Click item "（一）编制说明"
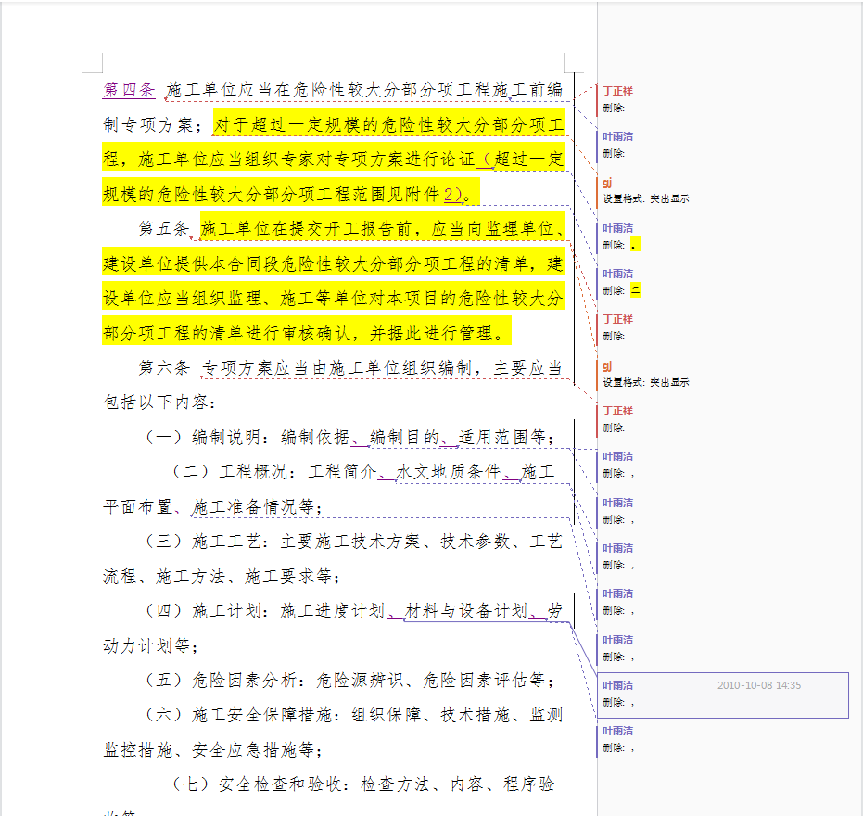Screen dimensions: 863x816 (x=201, y=437)
